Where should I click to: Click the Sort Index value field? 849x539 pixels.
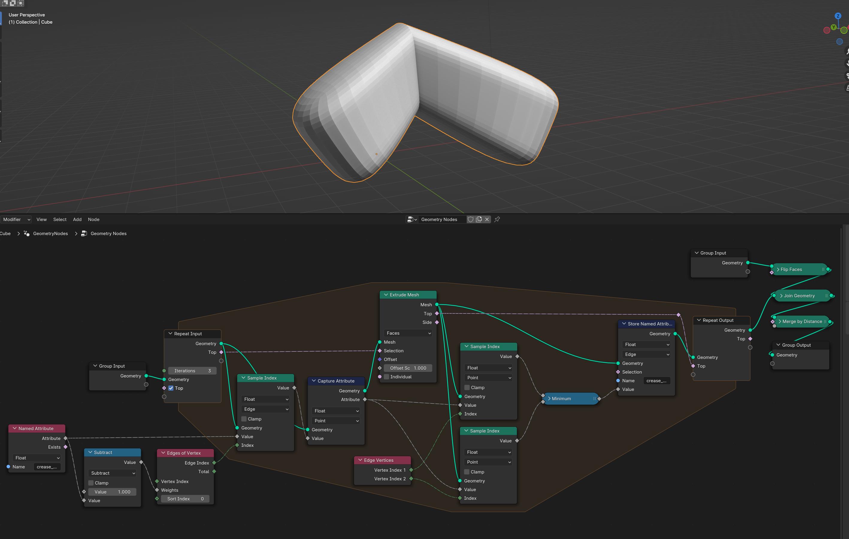(x=185, y=499)
